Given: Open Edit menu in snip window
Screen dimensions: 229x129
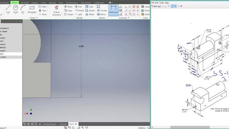Looking at the screenshot, I should (157, 3).
